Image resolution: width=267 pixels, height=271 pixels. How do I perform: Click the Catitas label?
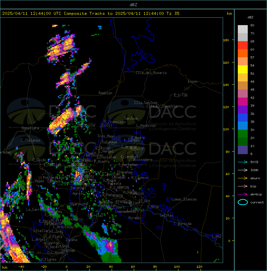point(167,215)
